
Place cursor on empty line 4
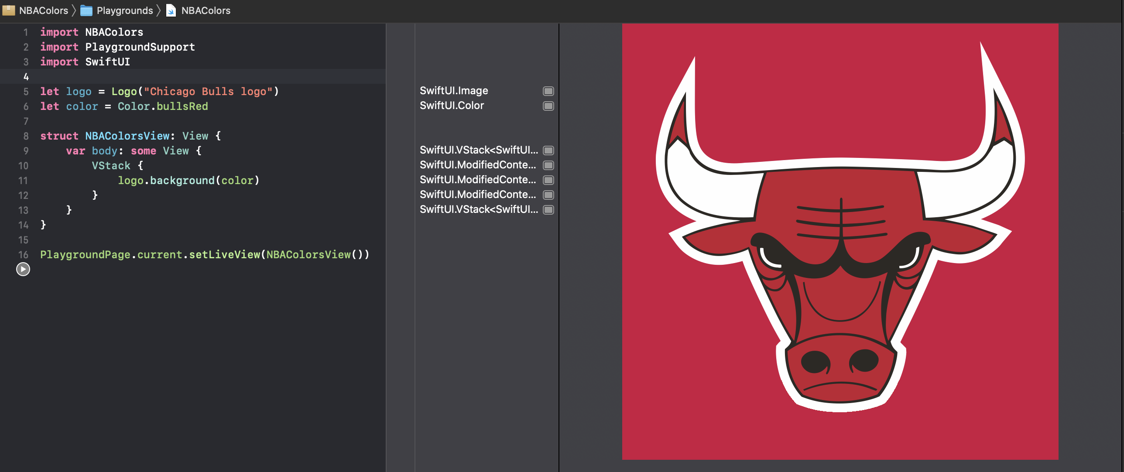coord(175,77)
